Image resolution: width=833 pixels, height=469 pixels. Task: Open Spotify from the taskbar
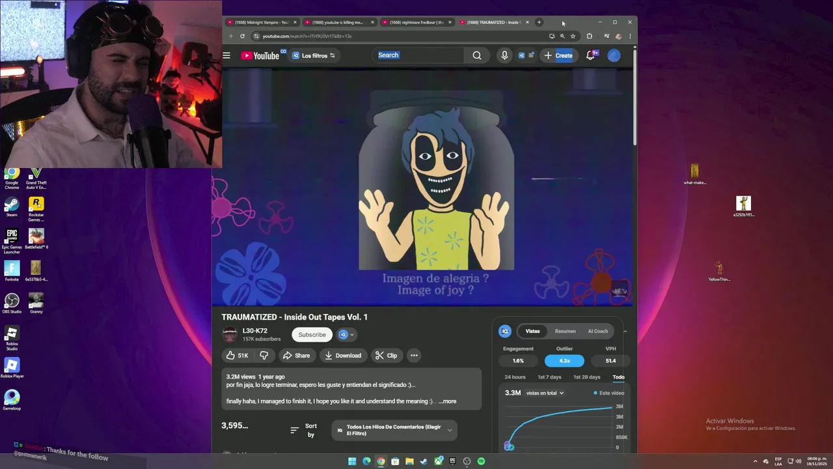tap(481, 461)
